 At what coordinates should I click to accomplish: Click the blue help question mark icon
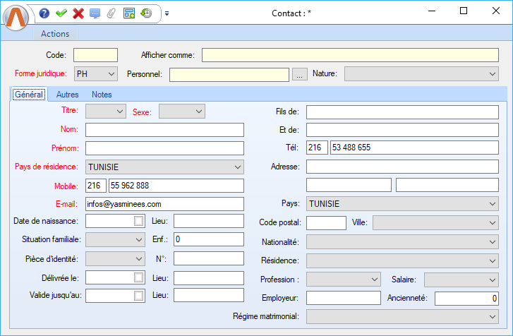pyautogui.click(x=44, y=13)
